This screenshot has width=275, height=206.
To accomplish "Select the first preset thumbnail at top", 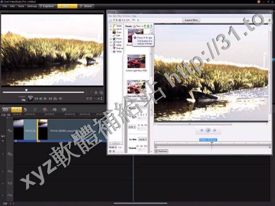I will pos(135,36).
